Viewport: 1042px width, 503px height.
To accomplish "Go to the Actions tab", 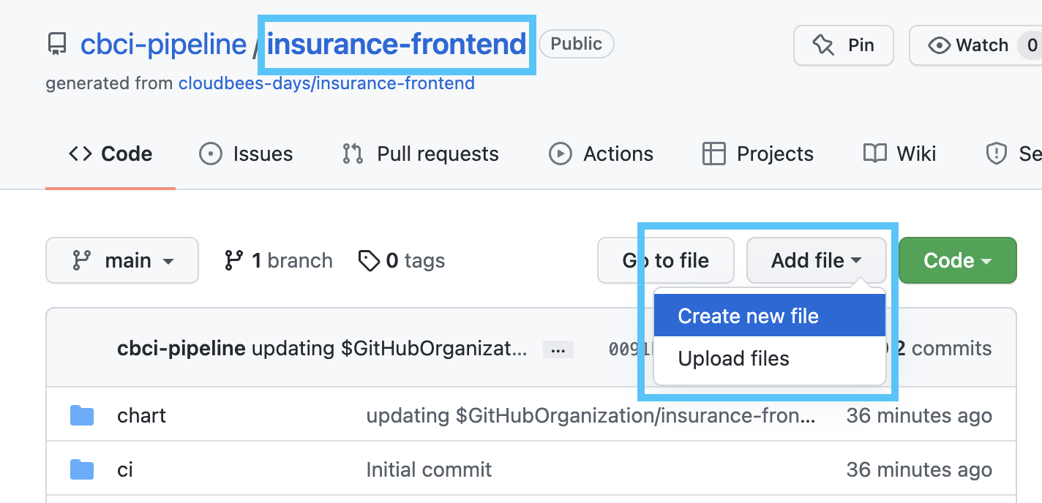I will tap(601, 154).
